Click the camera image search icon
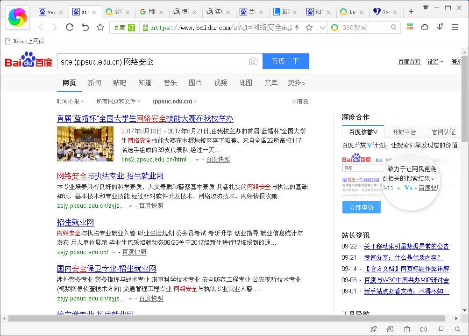The image size is (469, 336). tap(253, 61)
